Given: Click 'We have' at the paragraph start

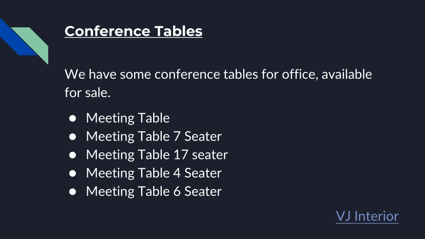Looking at the screenshot, I should (x=90, y=74).
